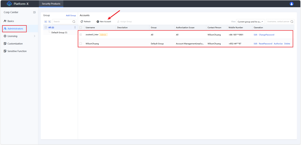301x145 pixels.
Task: Click the Add Group link
Action: coord(71,15)
